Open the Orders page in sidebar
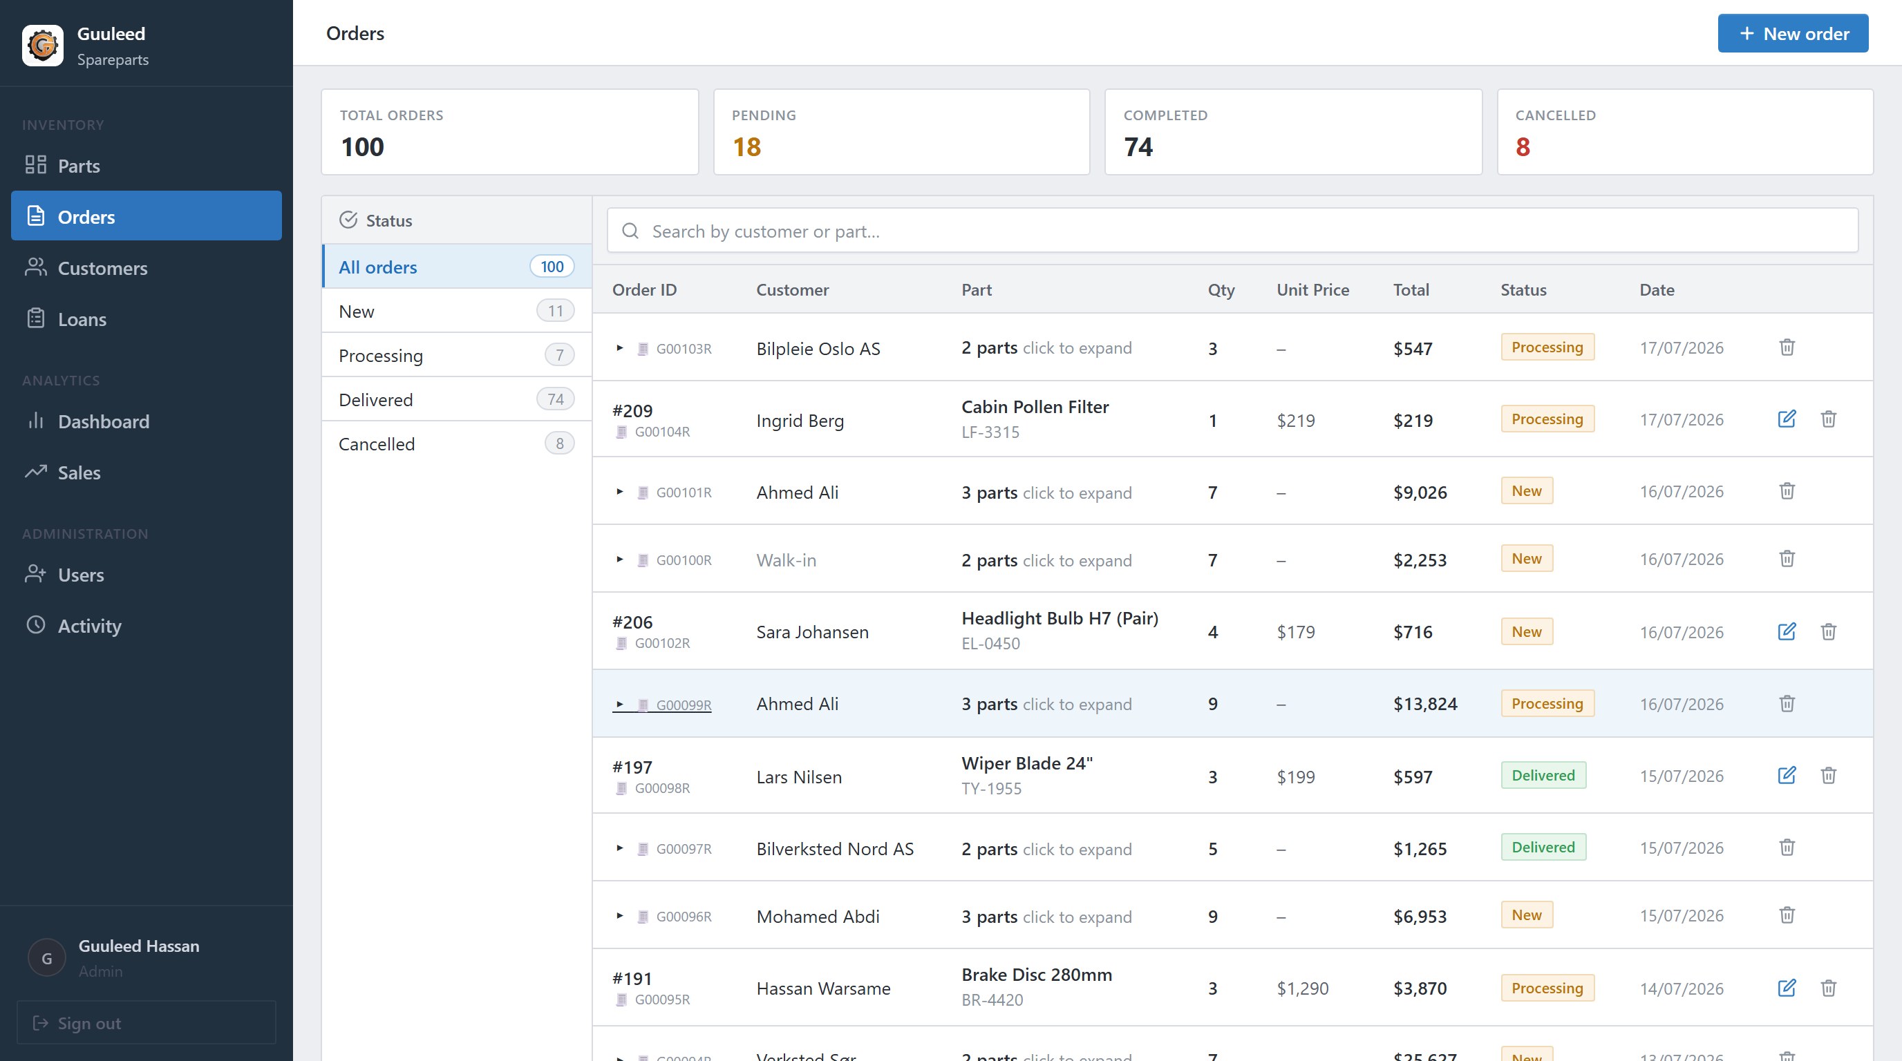 pos(147,216)
